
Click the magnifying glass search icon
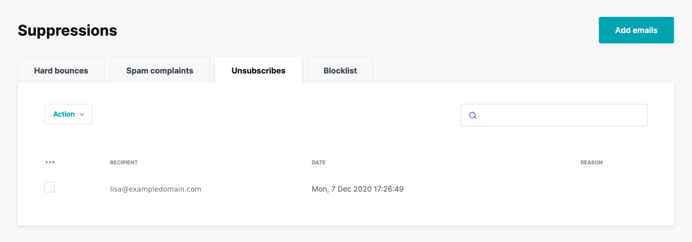click(x=473, y=115)
